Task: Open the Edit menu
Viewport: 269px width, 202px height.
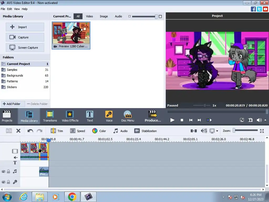Action: coord(9,9)
